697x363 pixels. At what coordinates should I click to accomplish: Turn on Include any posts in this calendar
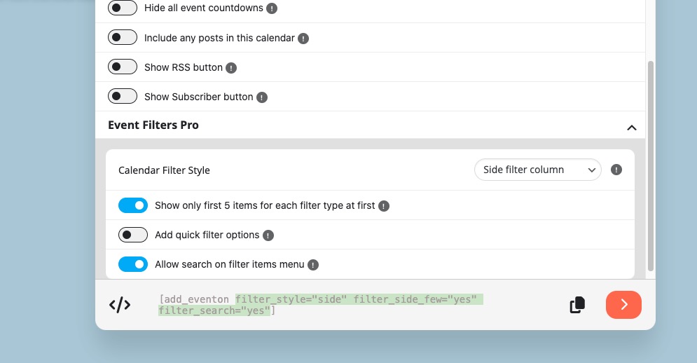pos(123,38)
